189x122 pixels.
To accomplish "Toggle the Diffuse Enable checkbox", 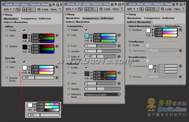I will coord(24,30).
